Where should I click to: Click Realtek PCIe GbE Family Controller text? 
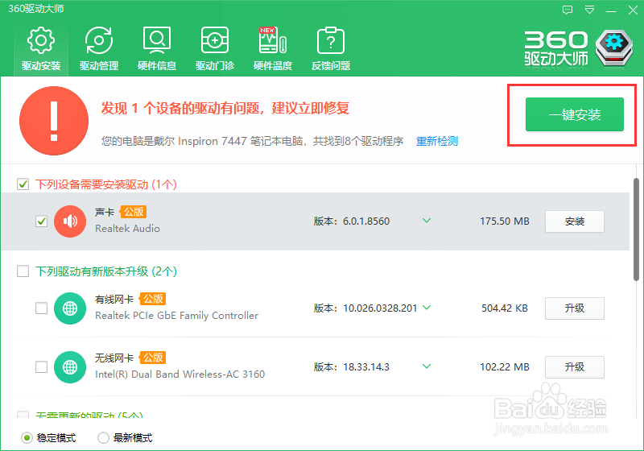[x=176, y=316]
